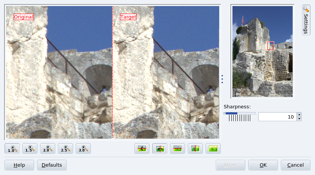Click the Help button
This screenshot has height=175, width=315.
click(19, 165)
